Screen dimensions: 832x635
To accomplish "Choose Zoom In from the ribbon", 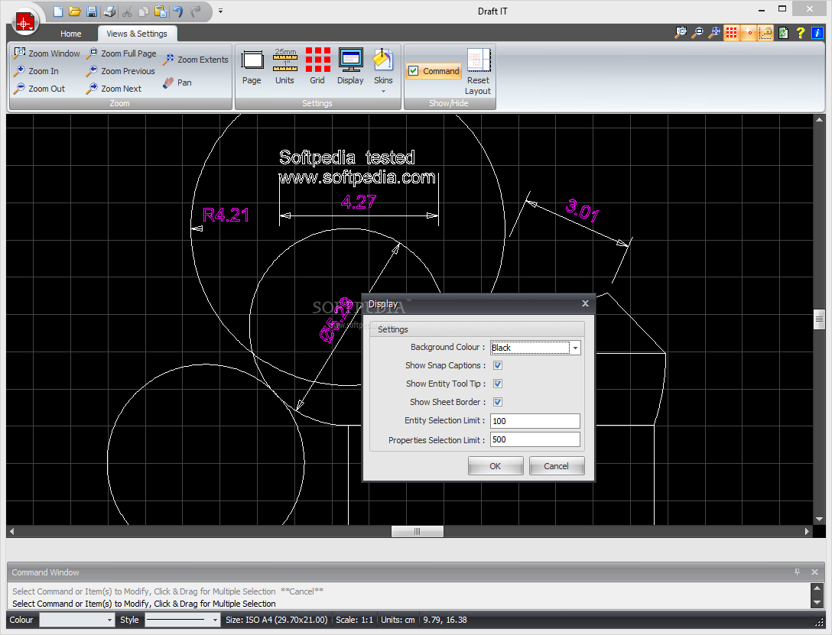I will 36,71.
